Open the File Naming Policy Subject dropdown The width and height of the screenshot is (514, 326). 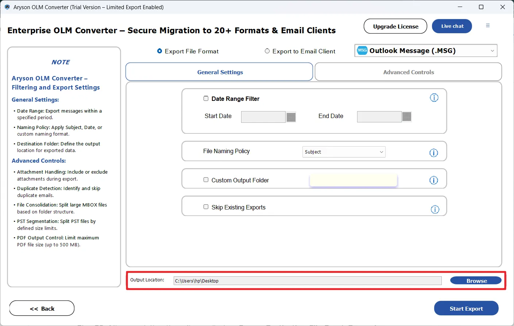344,152
